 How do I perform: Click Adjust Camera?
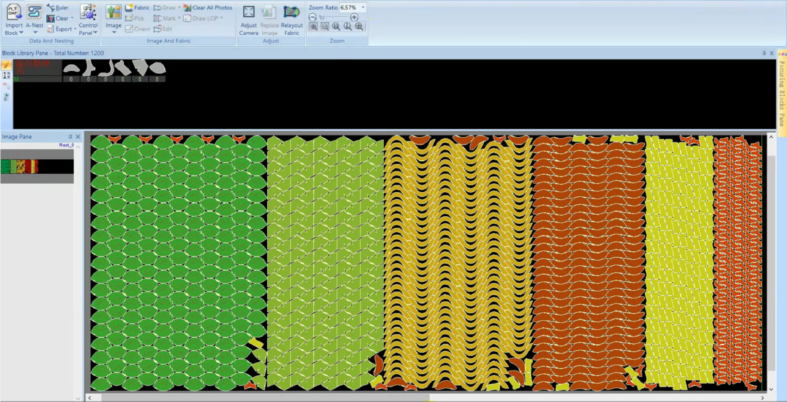click(x=248, y=20)
